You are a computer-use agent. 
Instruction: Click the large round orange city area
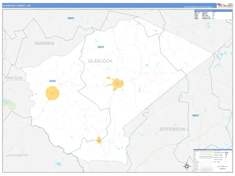(x=53, y=93)
